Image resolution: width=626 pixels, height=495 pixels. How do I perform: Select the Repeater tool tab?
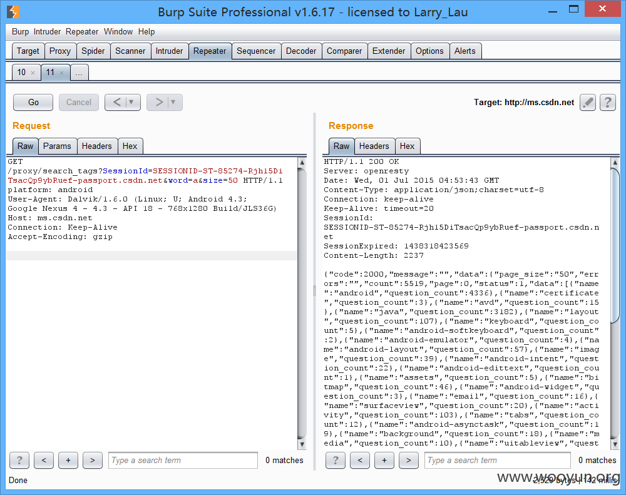[210, 51]
